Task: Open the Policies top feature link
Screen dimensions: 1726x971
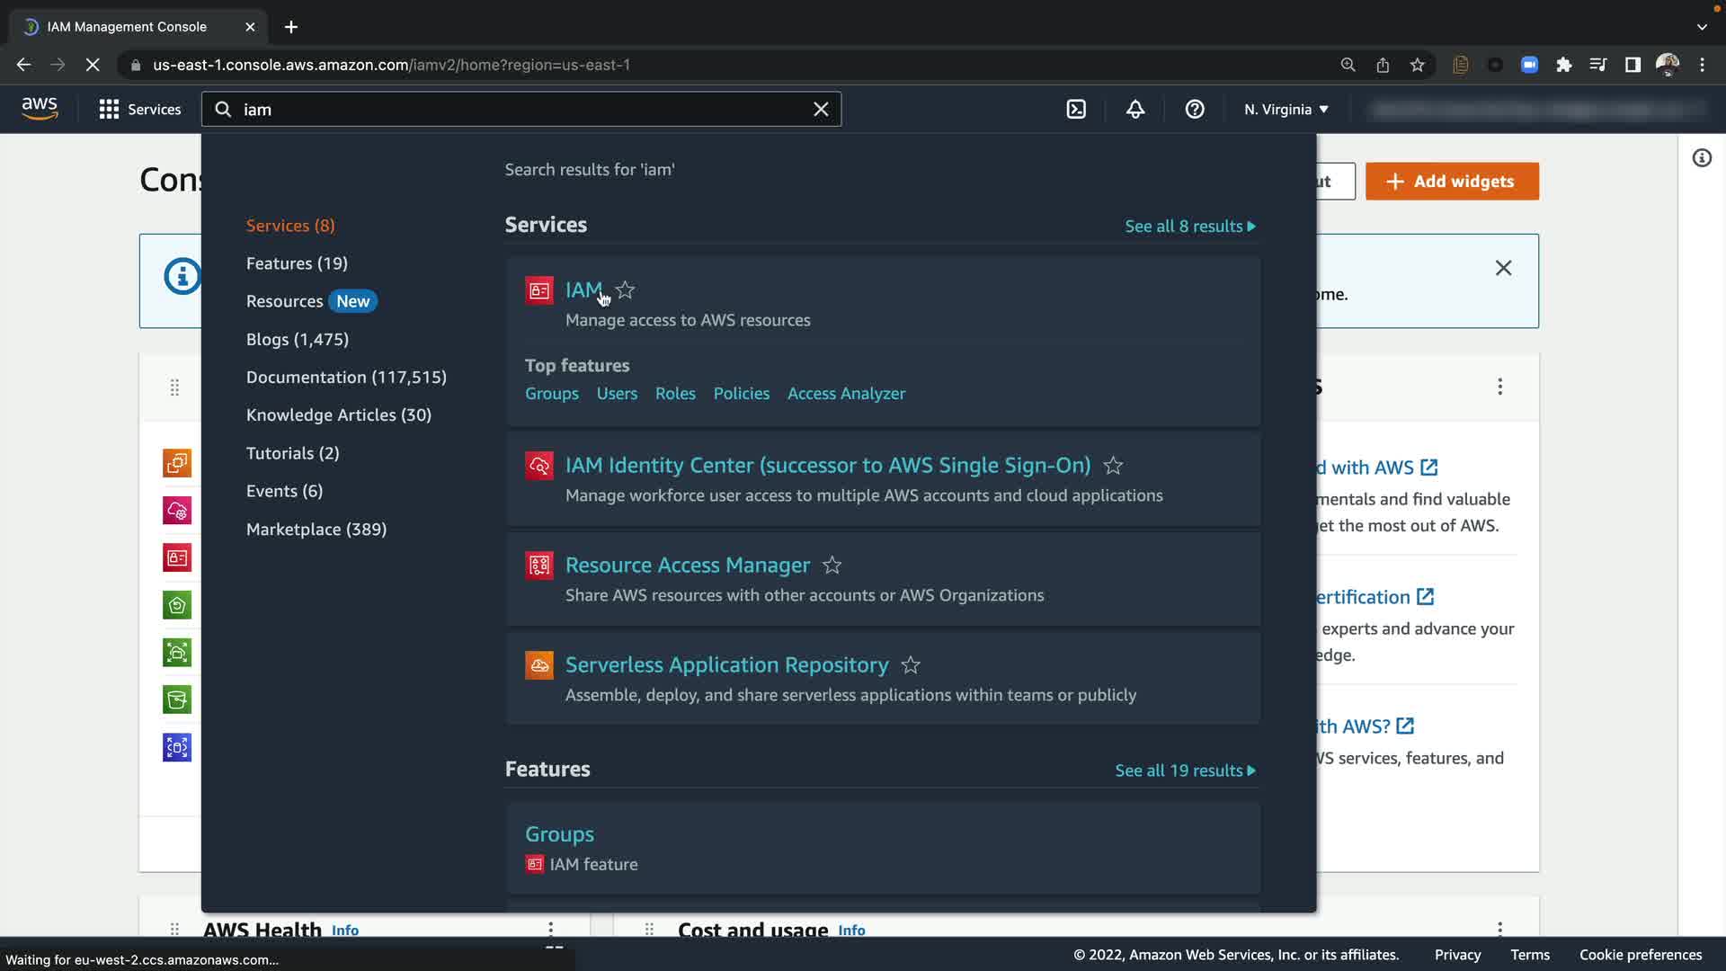Action: [x=741, y=394]
